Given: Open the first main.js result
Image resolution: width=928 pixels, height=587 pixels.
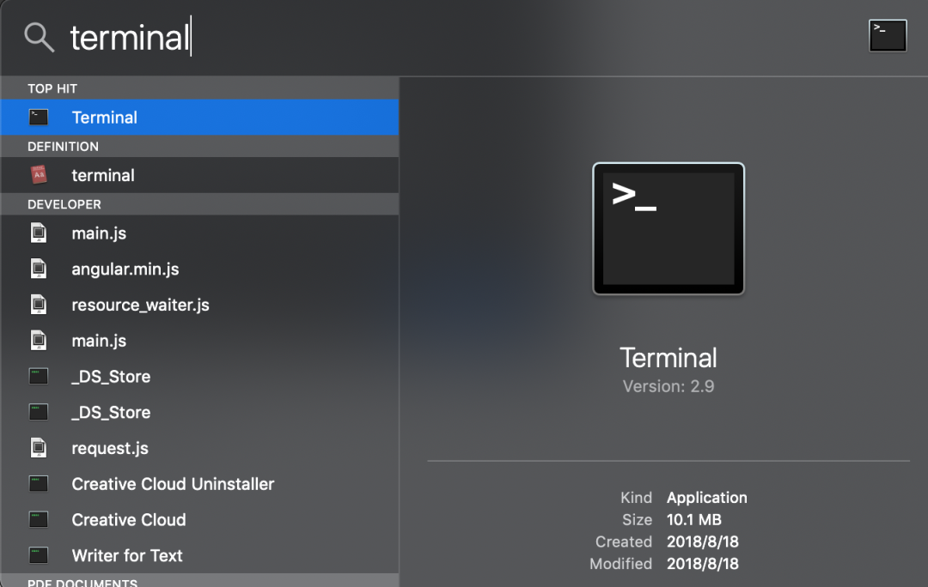Looking at the screenshot, I should point(199,233).
